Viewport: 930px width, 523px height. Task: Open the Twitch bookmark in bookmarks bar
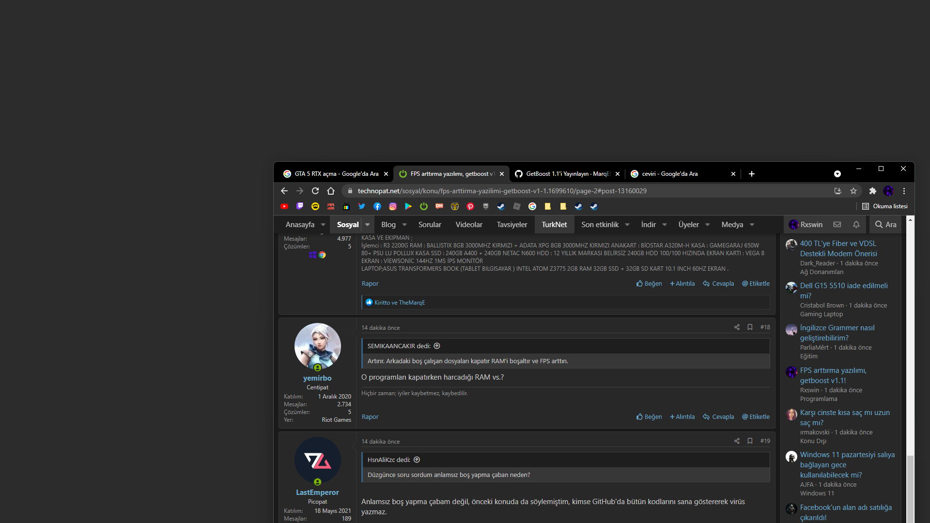click(x=300, y=206)
